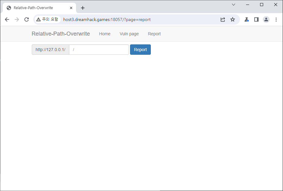The width and height of the screenshot is (283, 191).
Task: Go to Home nav item
Action: (x=105, y=34)
